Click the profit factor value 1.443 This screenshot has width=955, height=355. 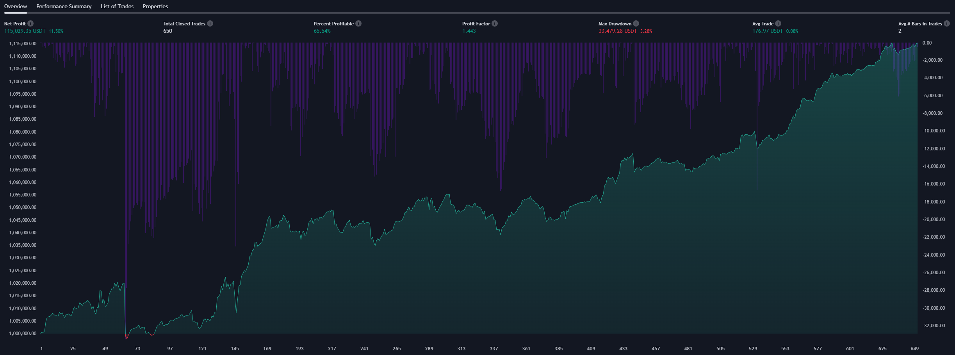click(469, 31)
